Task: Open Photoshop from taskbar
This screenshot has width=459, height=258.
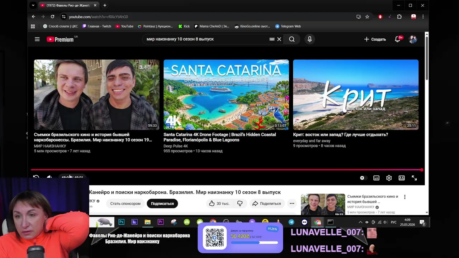Action: pos(121,222)
